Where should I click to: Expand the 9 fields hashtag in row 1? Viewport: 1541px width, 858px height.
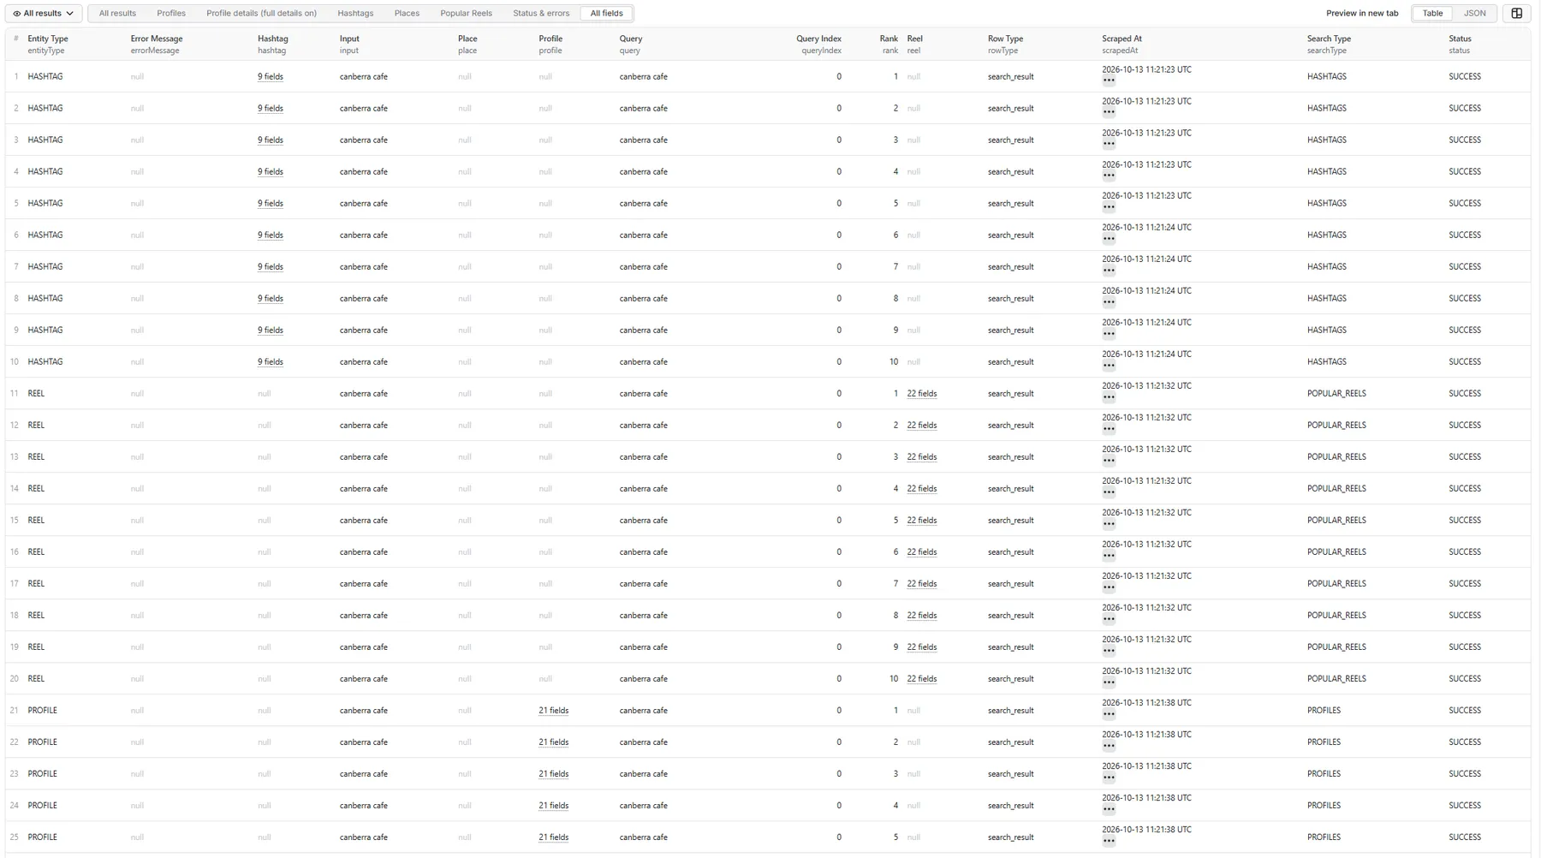(x=271, y=77)
